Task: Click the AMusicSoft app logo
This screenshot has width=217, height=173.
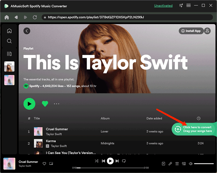Action: [x=6, y=6]
